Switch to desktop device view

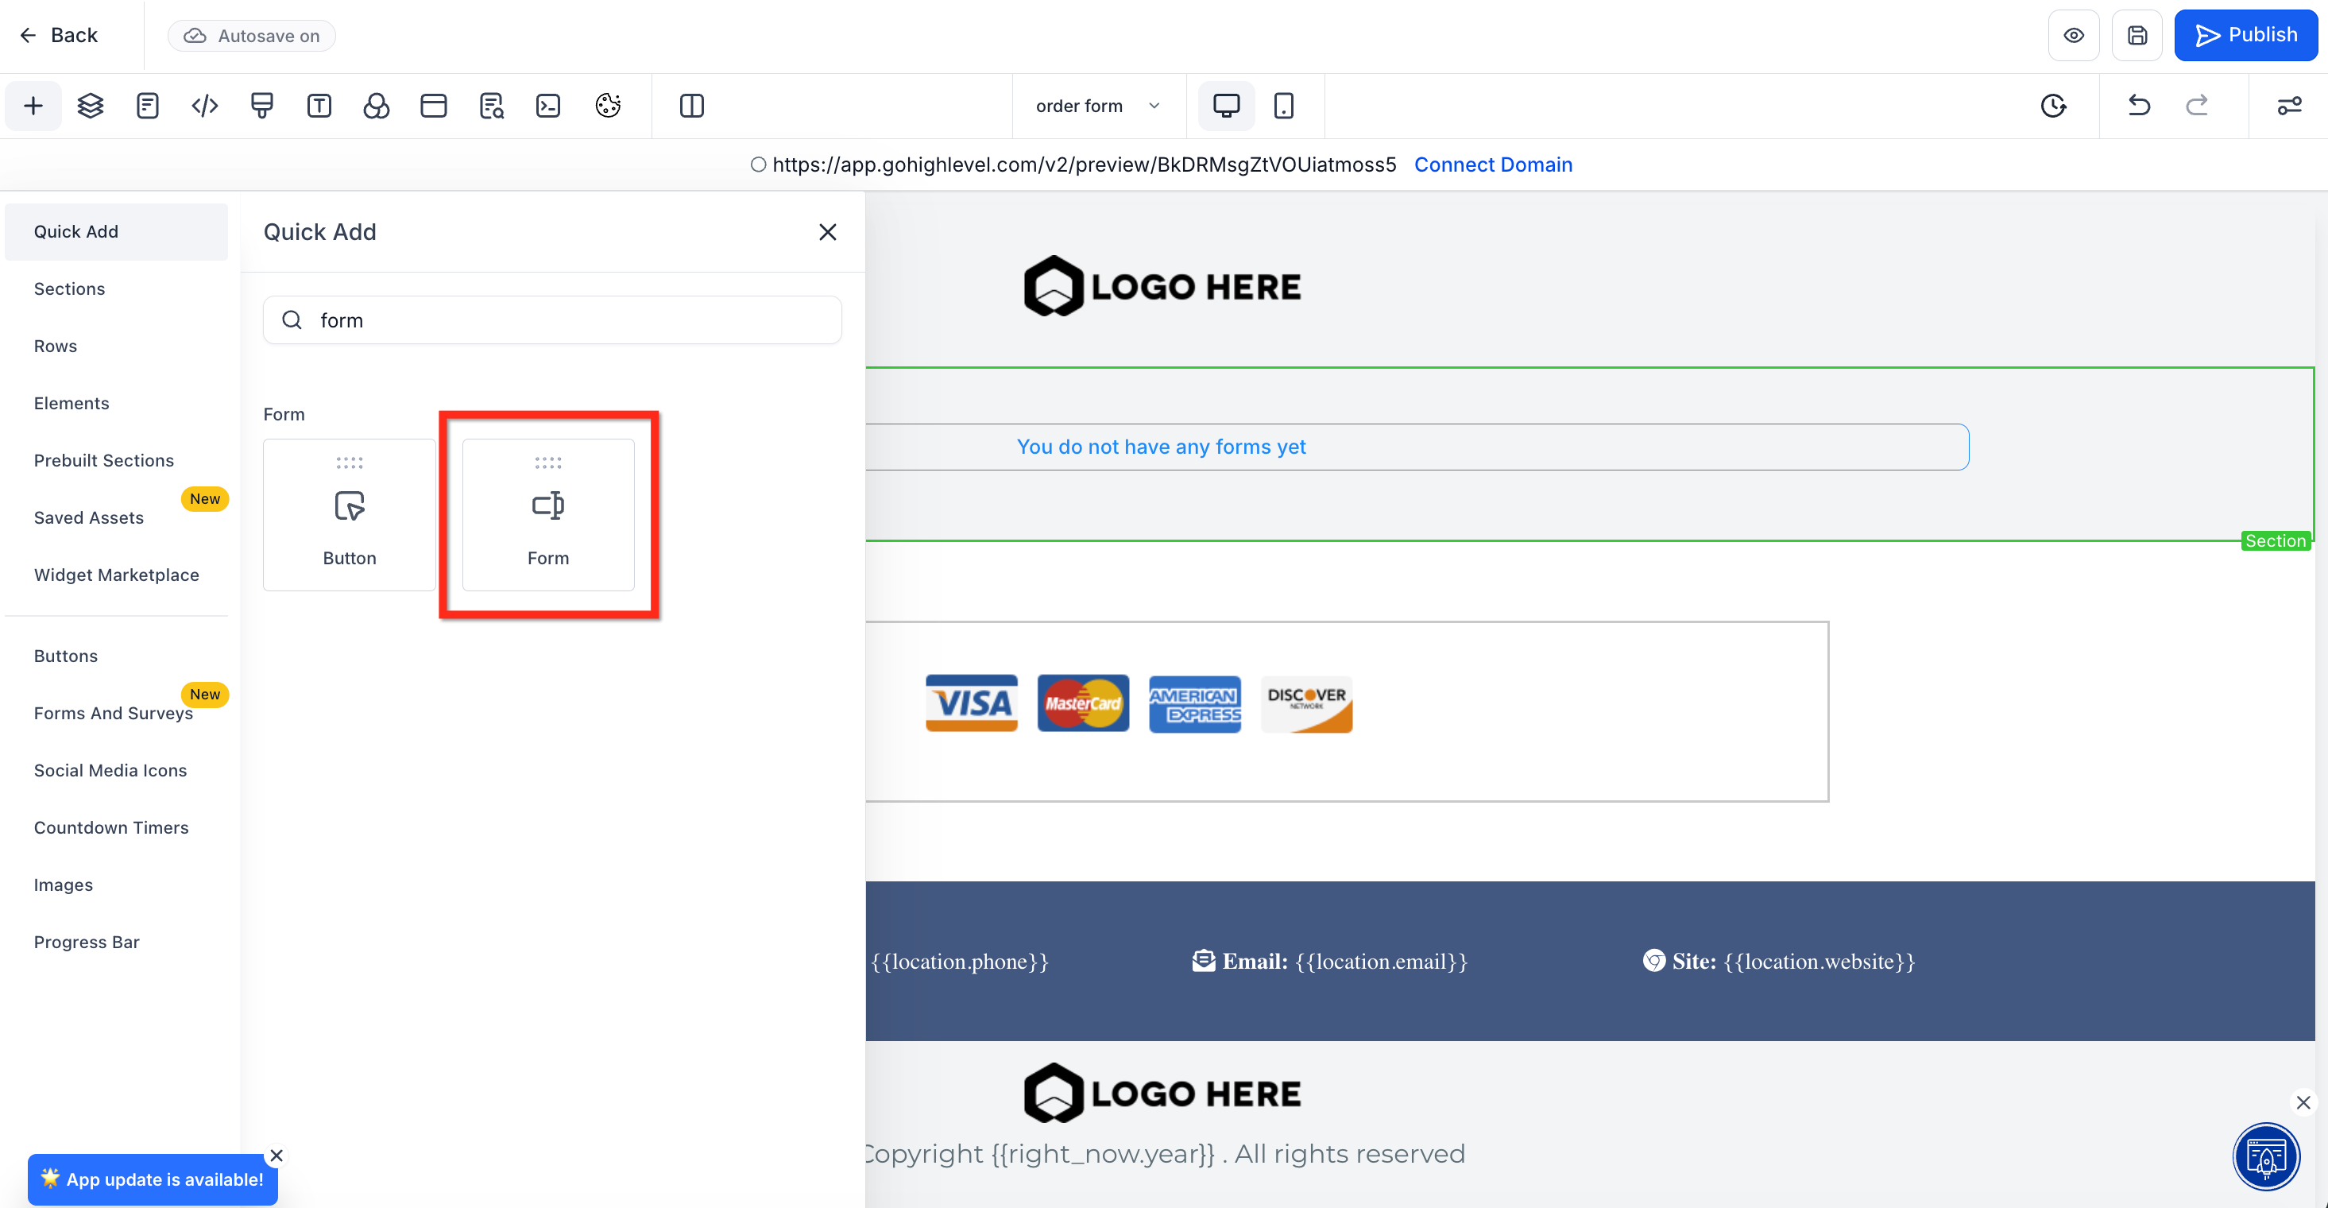(x=1226, y=106)
